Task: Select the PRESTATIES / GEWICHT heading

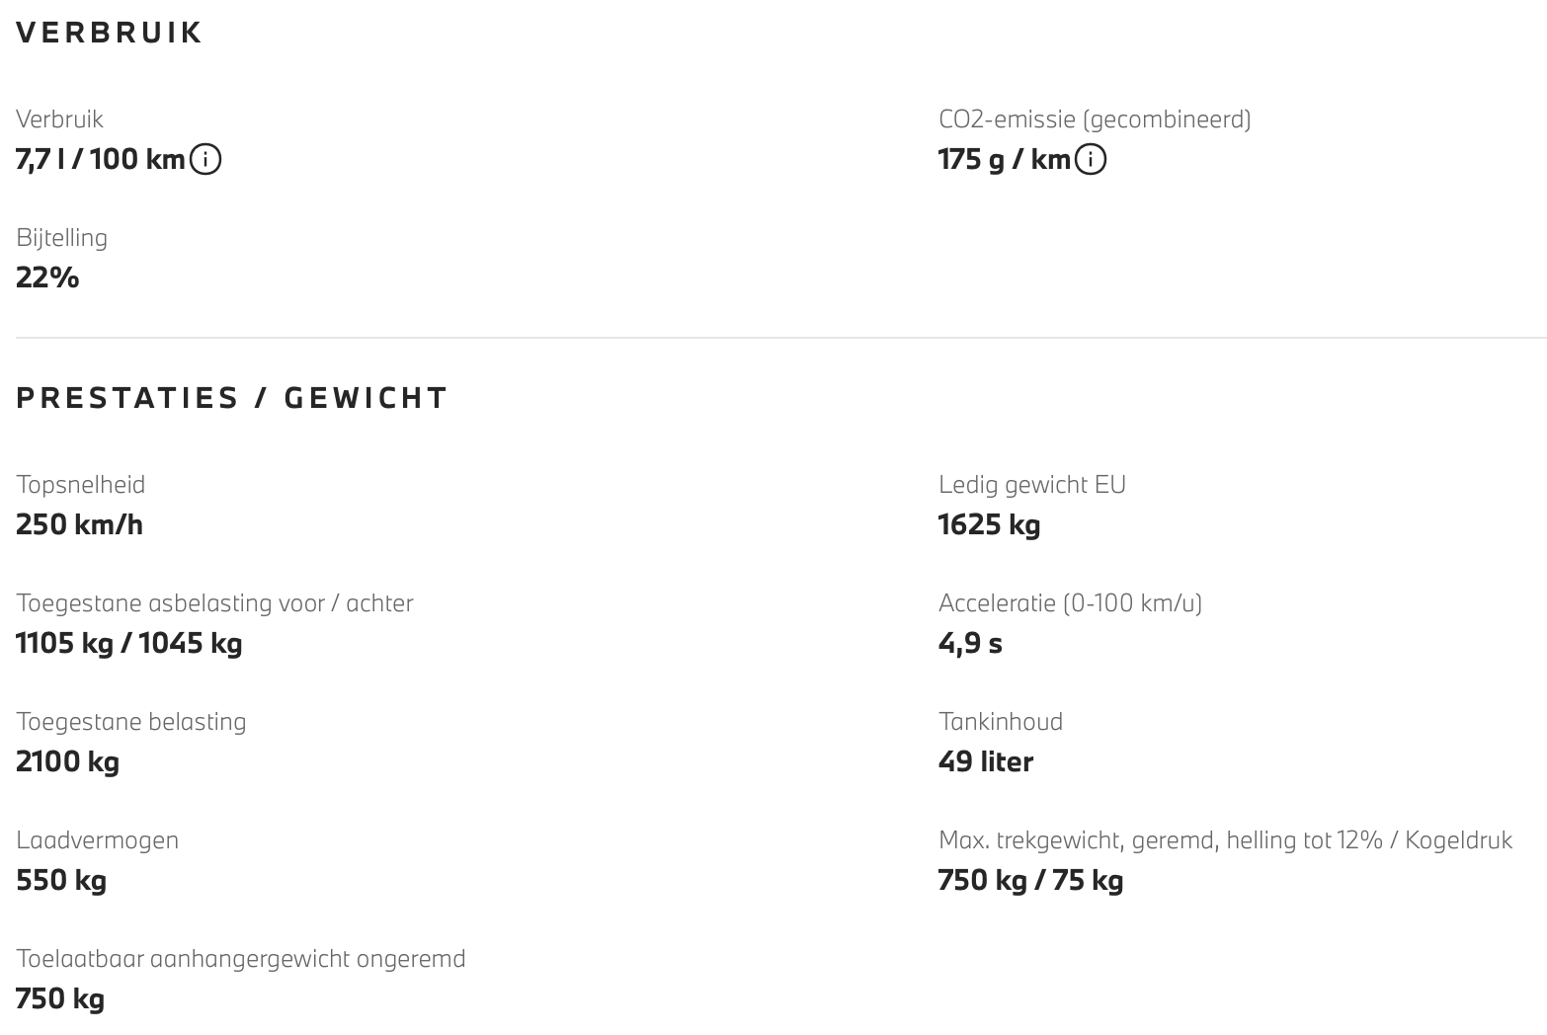Action: (x=232, y=398)
